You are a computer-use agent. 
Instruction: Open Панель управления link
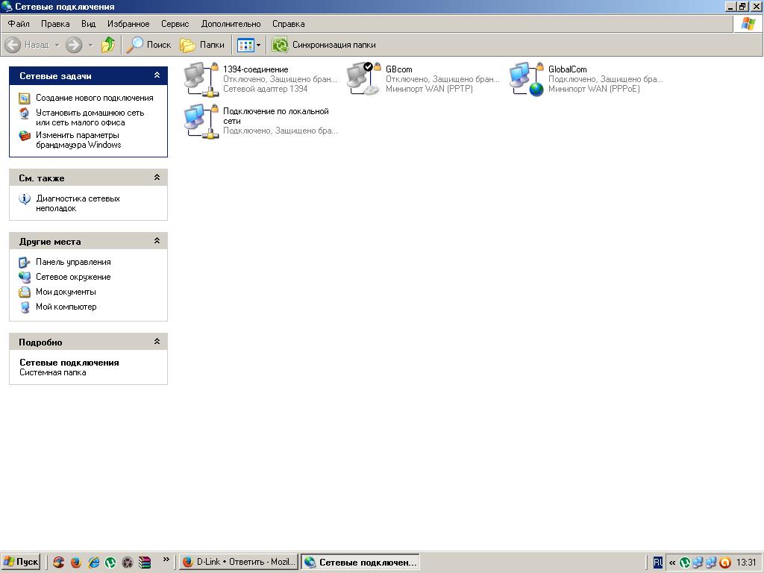tap(73, 262)
